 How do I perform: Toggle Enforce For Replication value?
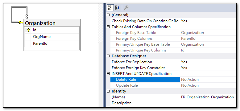[x=208, y=62]
